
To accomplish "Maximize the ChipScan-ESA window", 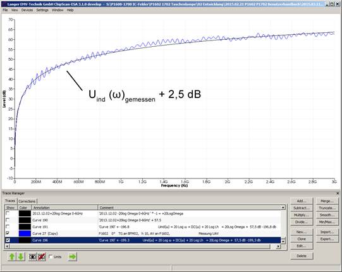I will point(332,4).
